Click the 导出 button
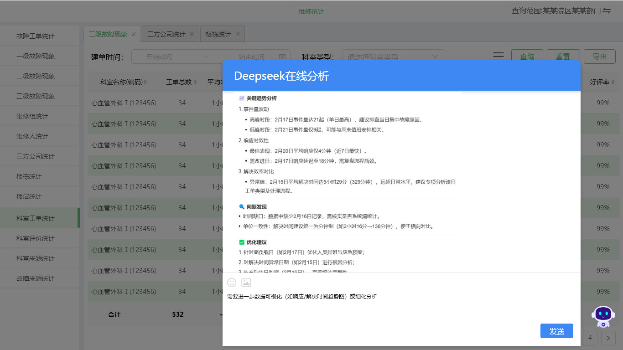 pyautogui.click(x=600, y=57)
